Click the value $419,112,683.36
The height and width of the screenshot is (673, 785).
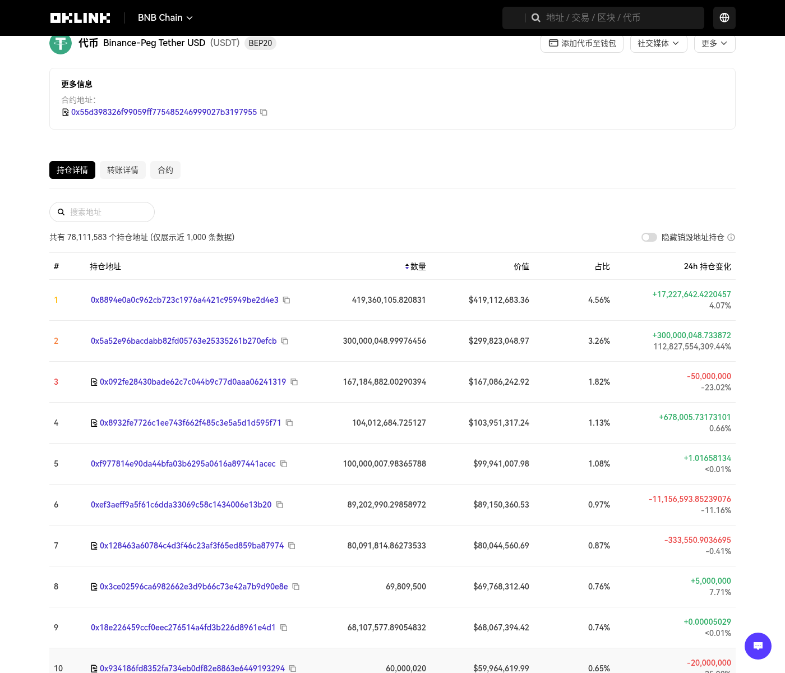pyautogui.click(x=499, y=300)
